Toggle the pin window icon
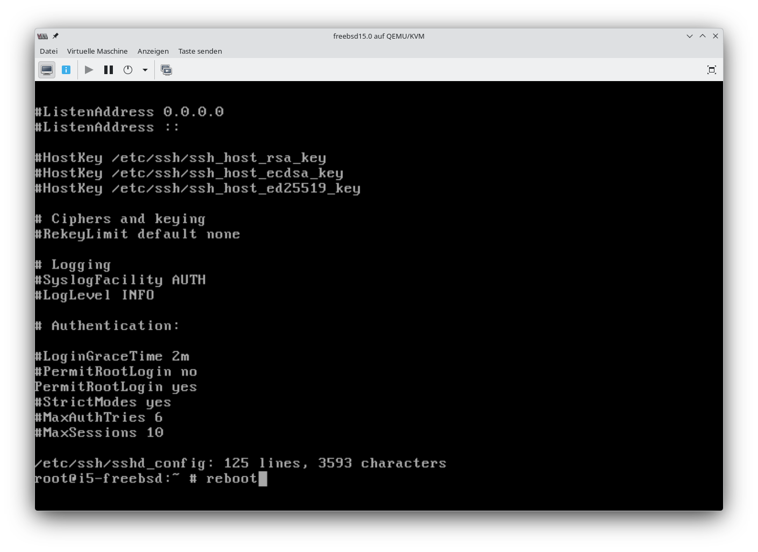This screenshot has height=552, width=758. tap(55, 36)
